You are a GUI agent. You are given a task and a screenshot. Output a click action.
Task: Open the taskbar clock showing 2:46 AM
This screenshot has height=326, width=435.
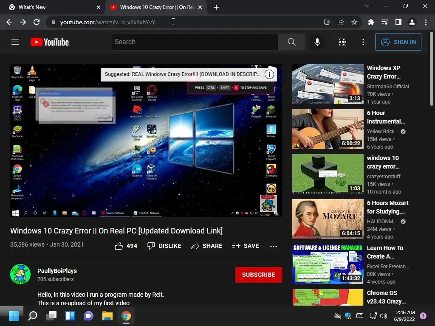tap(405, 316)
